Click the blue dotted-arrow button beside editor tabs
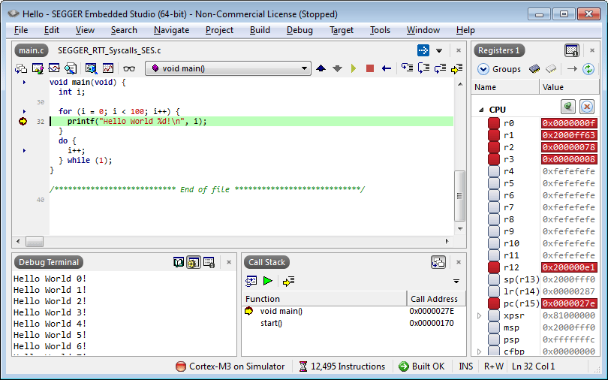 (x=423, y=50)
